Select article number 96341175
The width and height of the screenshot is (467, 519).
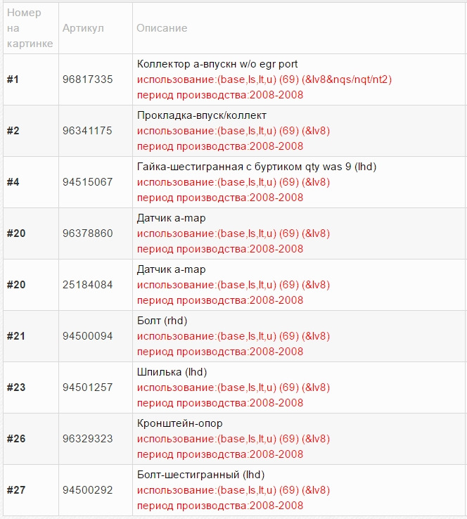87,131
